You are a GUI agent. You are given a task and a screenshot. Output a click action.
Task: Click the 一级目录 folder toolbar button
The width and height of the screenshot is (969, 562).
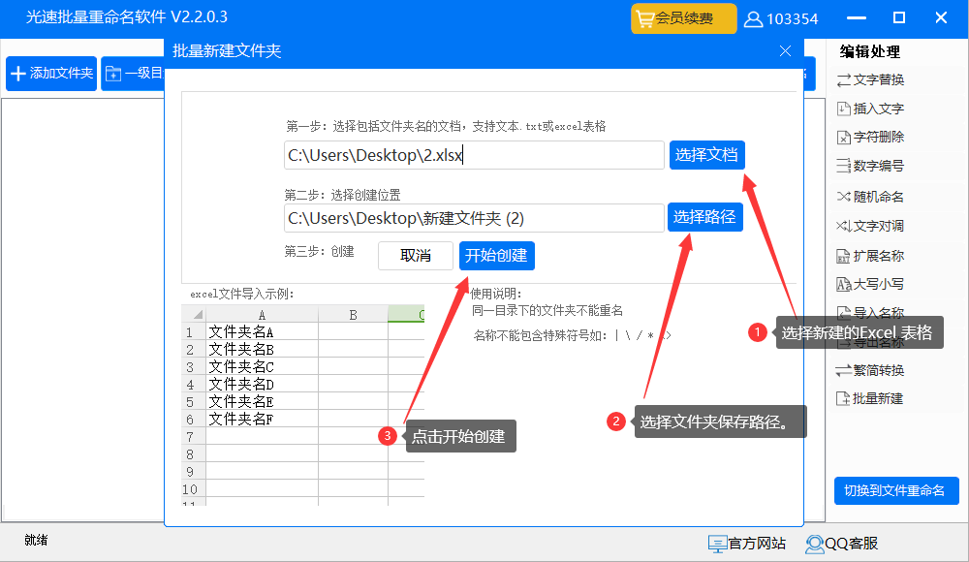tap(133, 74)
